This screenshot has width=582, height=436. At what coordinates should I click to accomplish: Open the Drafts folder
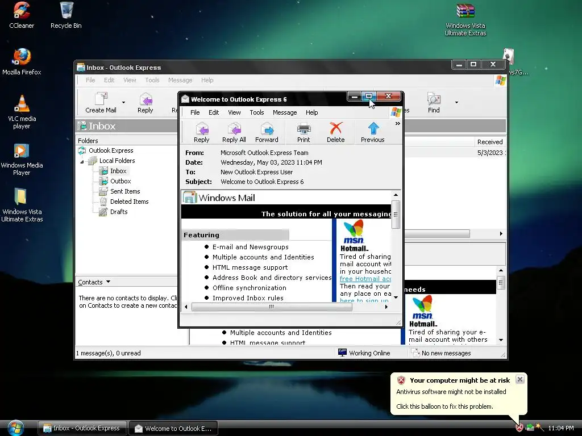tap(119, 212)
